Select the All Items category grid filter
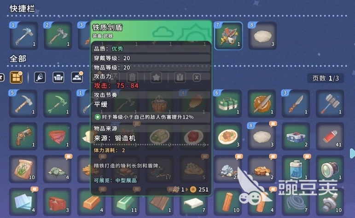This screenshot has height=218, width=355. pos(16,78)
